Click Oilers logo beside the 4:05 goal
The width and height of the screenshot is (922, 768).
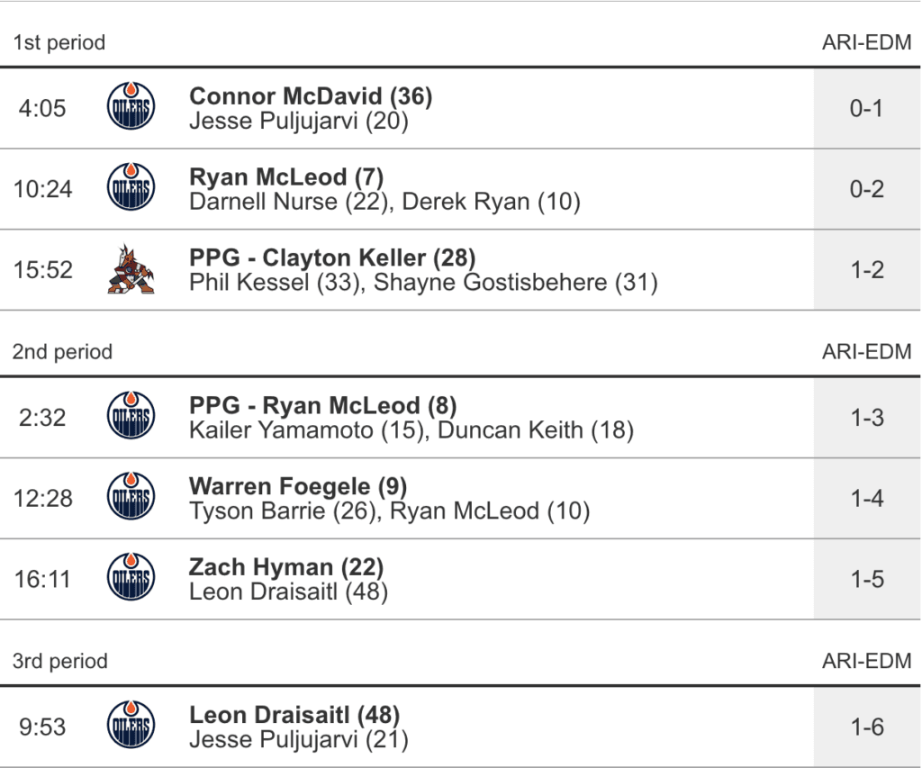click(x=131, y=108)
